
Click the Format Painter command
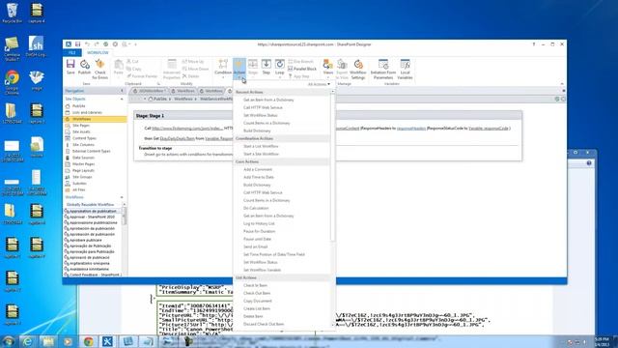point(142,76)
